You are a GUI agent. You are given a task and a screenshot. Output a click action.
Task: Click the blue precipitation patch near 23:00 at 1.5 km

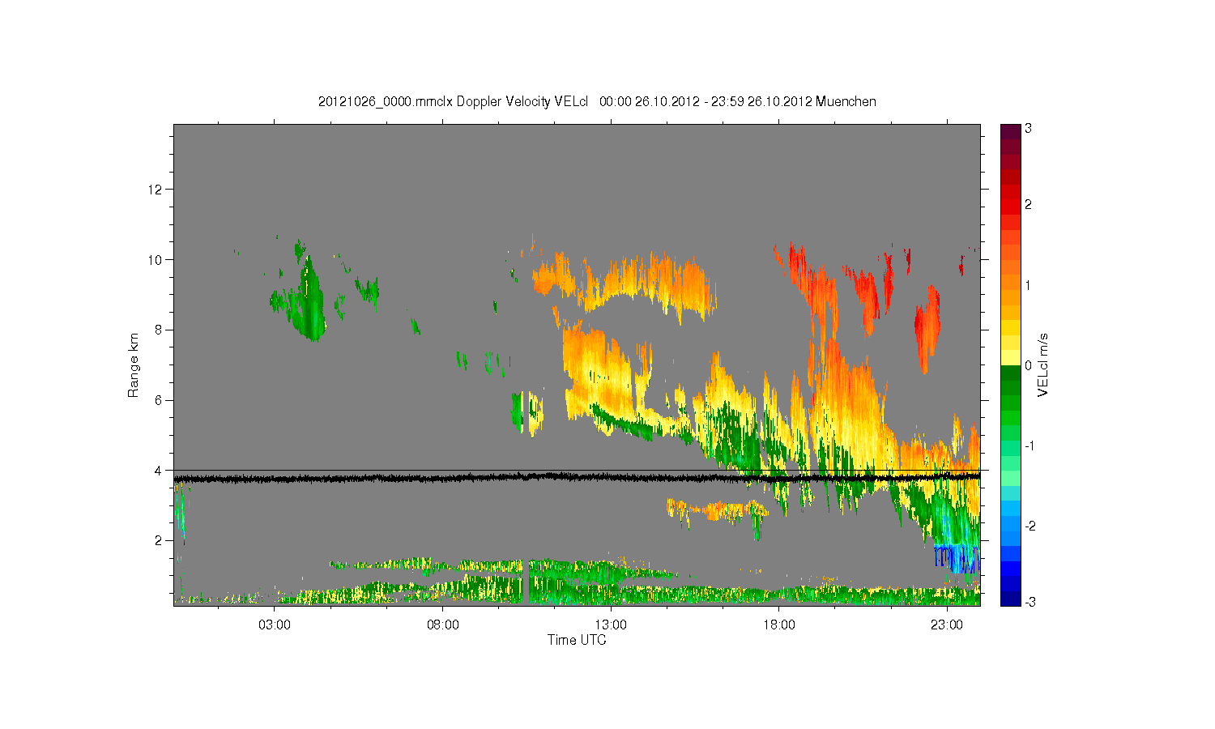point(958,559)
